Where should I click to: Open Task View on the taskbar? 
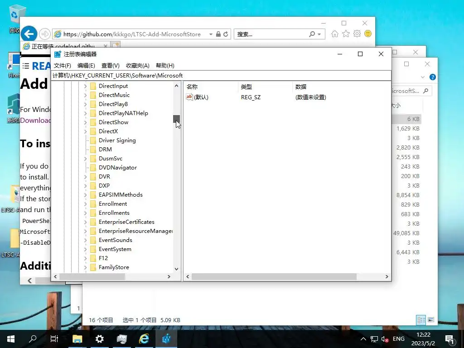54,339
